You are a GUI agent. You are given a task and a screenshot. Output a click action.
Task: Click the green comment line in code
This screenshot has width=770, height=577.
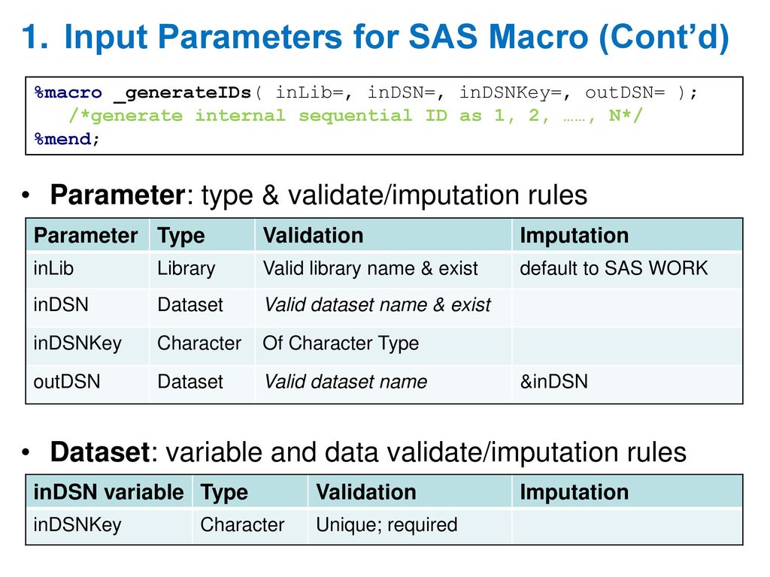355,115
